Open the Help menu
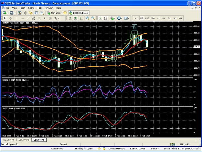Screen dimensions: 202x152 point(58,8)
